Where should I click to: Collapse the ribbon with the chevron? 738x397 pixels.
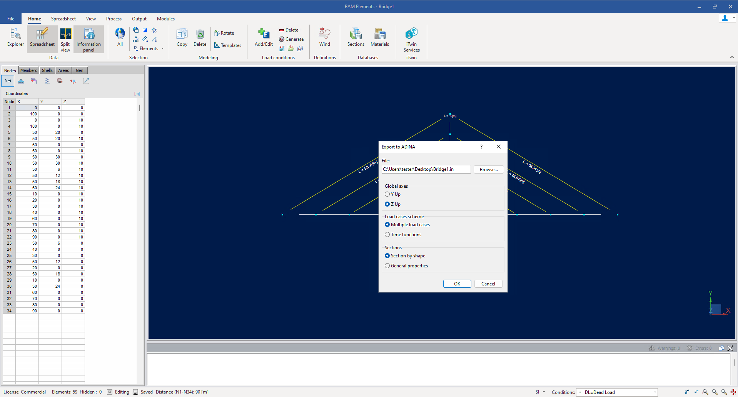tap(732, 57)
